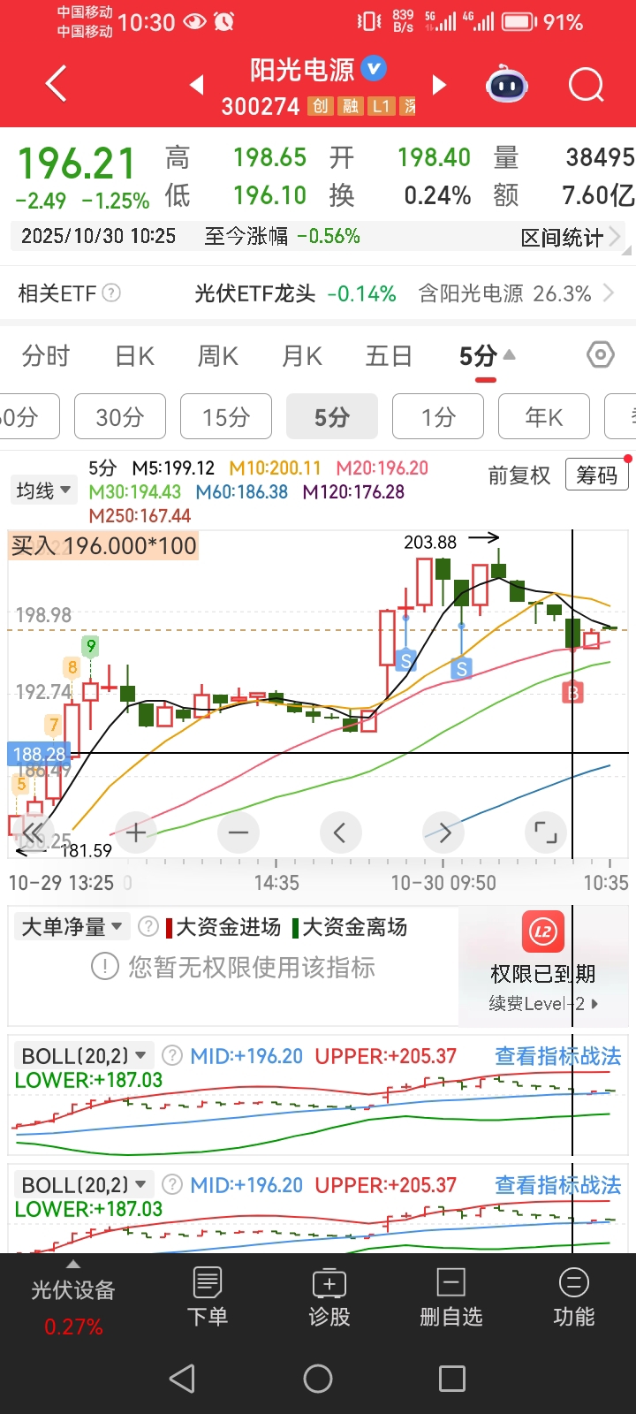This screenshot has height=1414, width=636.
Task: Tap 删自选 to remove from watchlist
Action: [x=451, y=1296]
